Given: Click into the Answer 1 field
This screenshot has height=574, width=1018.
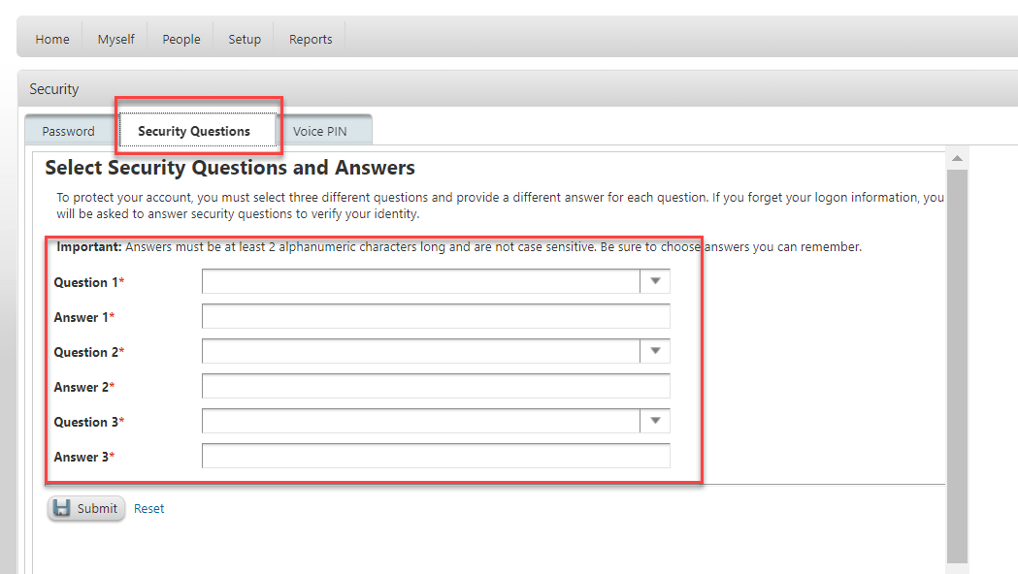Looking at the screenshot, I should 436,316.
